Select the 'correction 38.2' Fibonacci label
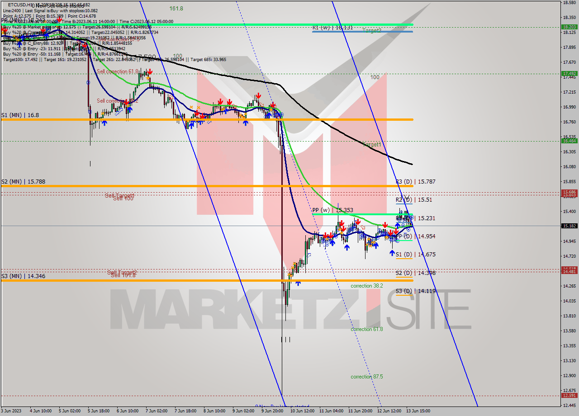 367,286
